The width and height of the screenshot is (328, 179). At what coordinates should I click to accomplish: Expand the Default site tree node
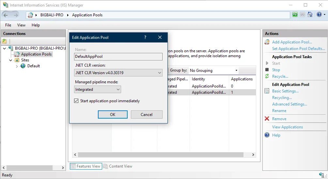coord(17,66)
